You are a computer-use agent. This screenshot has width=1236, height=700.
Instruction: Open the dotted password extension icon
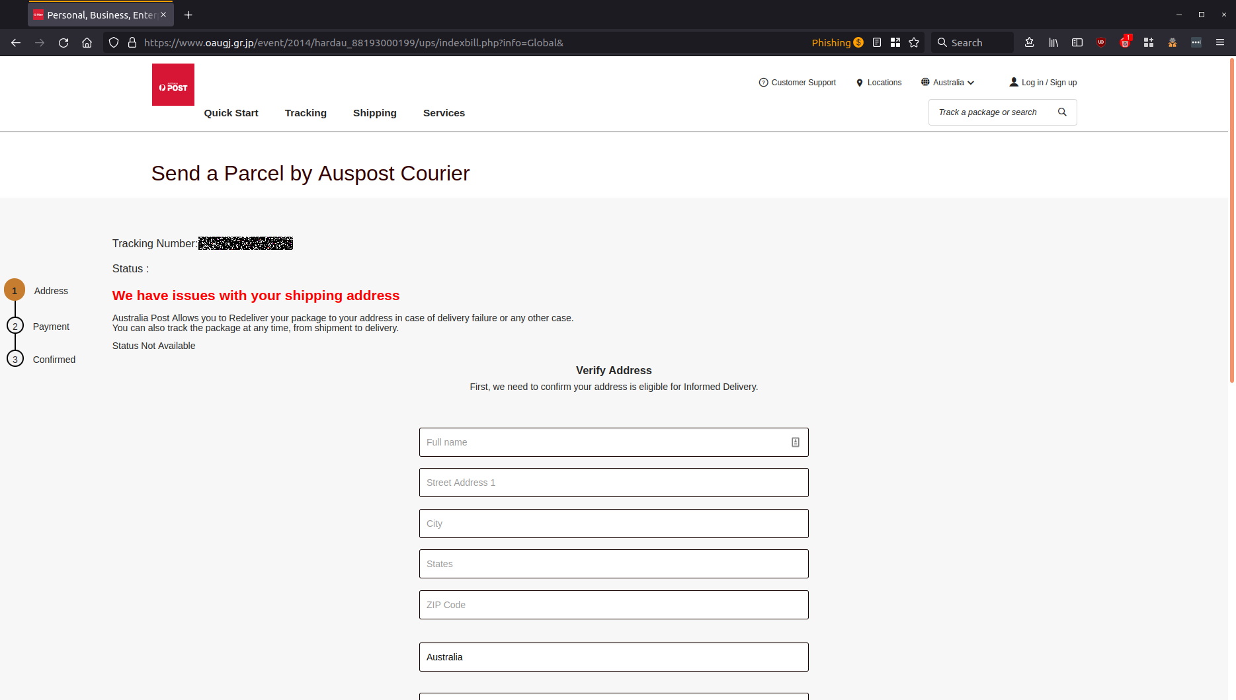tap(1196, 42)
